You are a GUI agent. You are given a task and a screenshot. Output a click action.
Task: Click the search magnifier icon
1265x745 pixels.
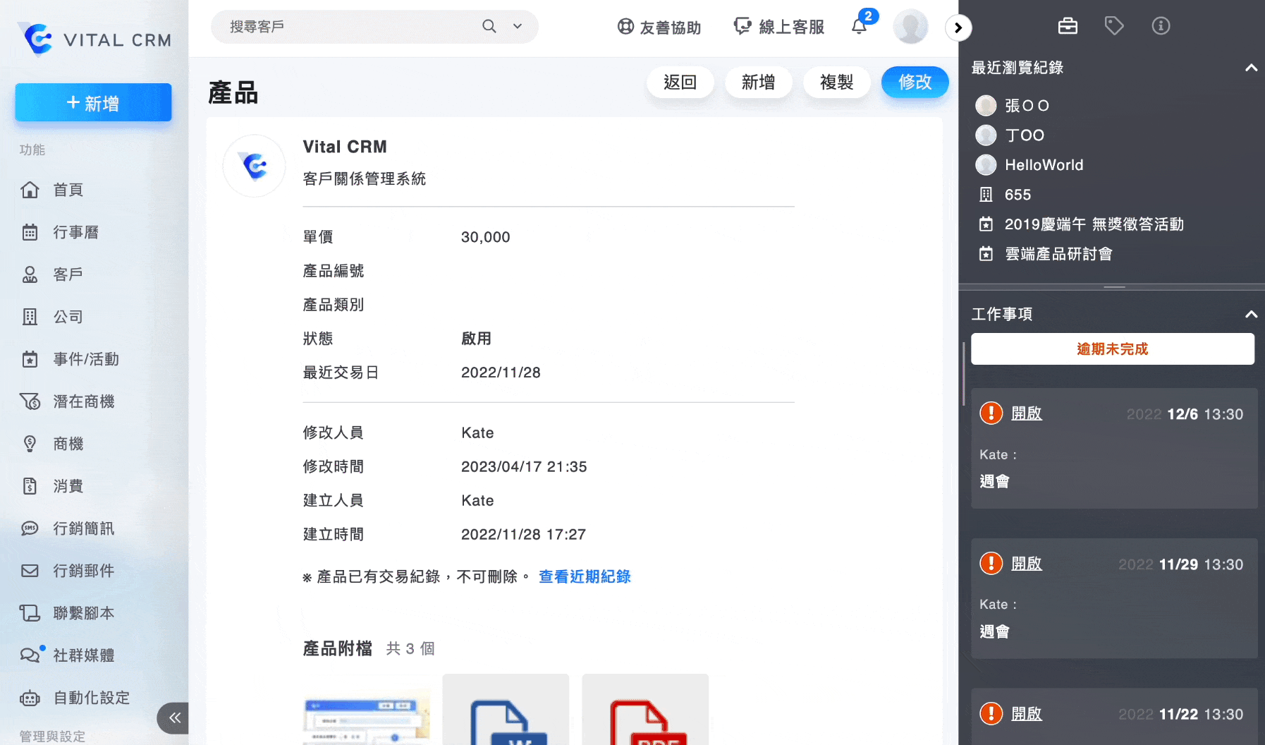(x=489, y=26)
